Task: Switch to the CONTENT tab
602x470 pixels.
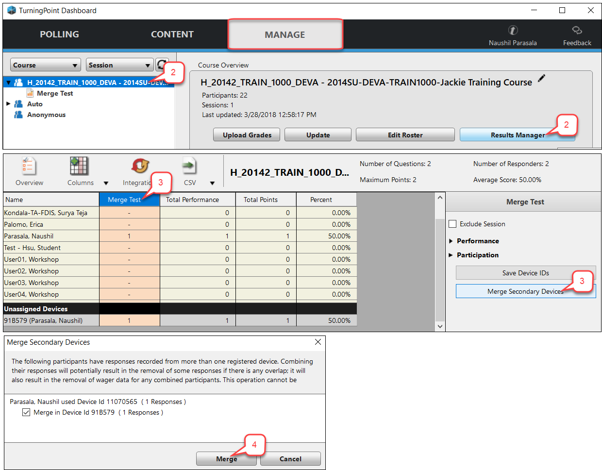Action: 172,34
